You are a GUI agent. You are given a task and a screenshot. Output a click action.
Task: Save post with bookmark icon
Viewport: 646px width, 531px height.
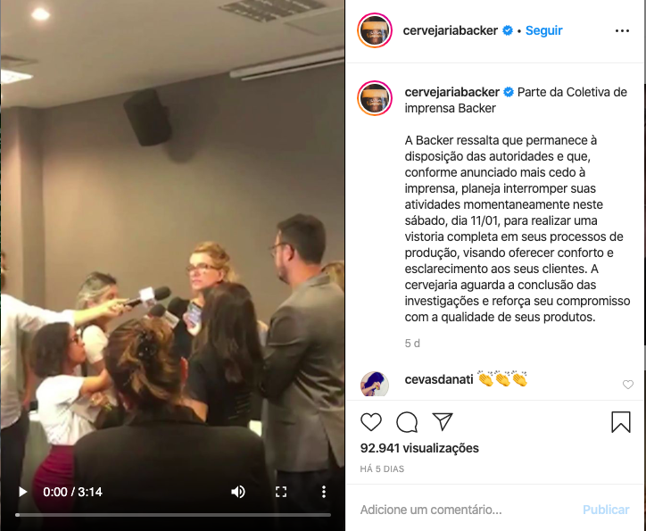point(621,422)
